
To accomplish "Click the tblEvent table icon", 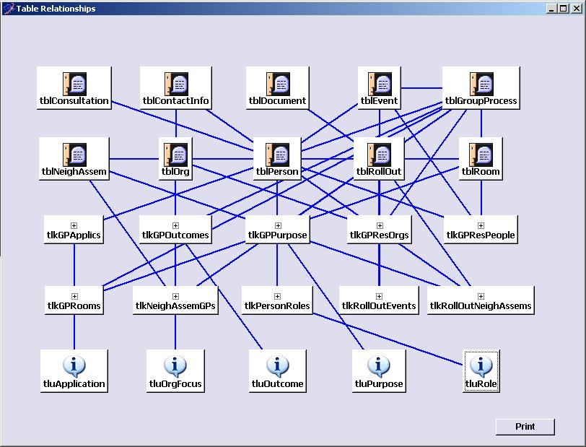I will tap(380, 83).
